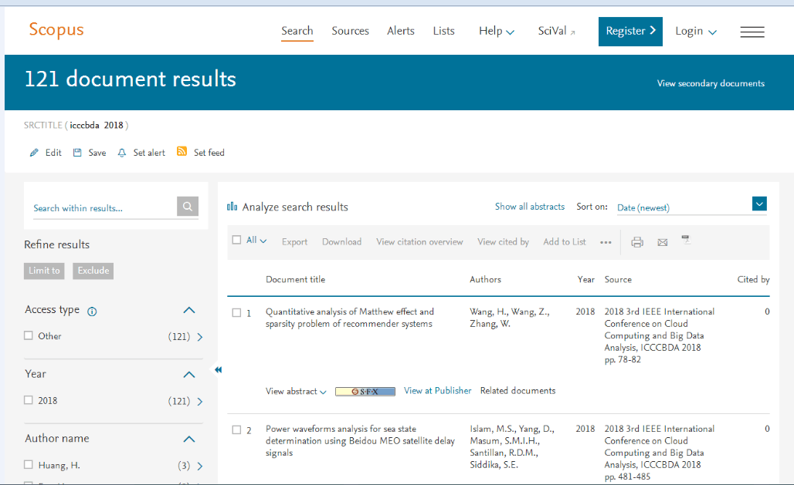The width and height of the screenshot is (794, 485).
Task: Click the Export toolbar option
Action: (x=295, y=242)
